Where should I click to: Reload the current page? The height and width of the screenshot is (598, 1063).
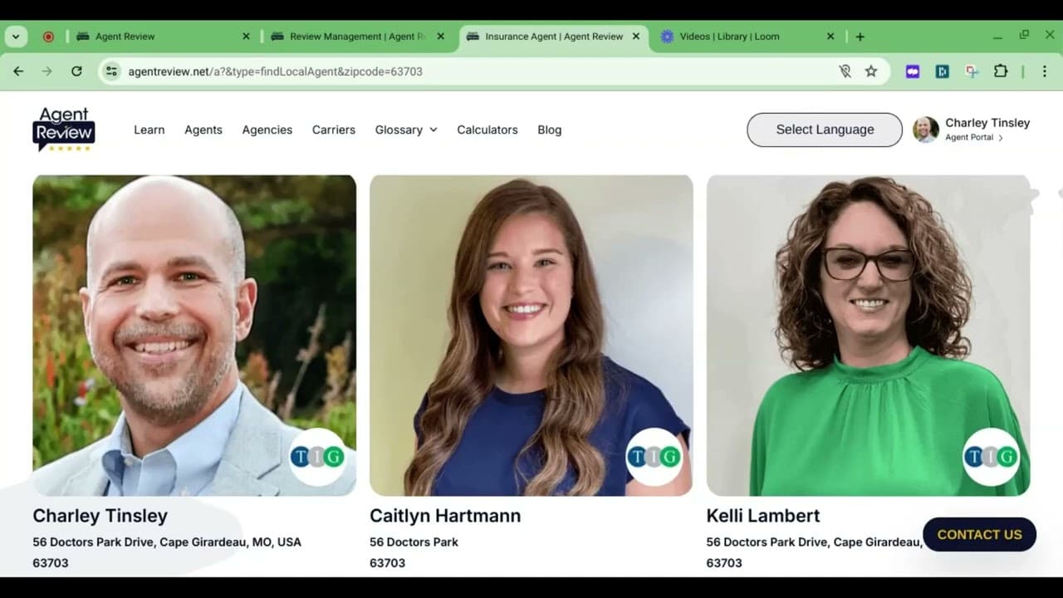pyautogui.click(x=76, y=71)
